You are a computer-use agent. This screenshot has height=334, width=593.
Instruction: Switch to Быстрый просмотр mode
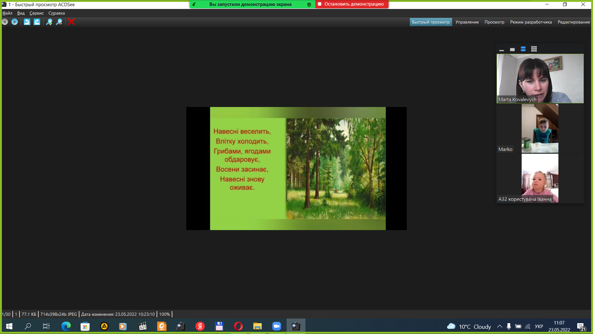coord(431,22)
